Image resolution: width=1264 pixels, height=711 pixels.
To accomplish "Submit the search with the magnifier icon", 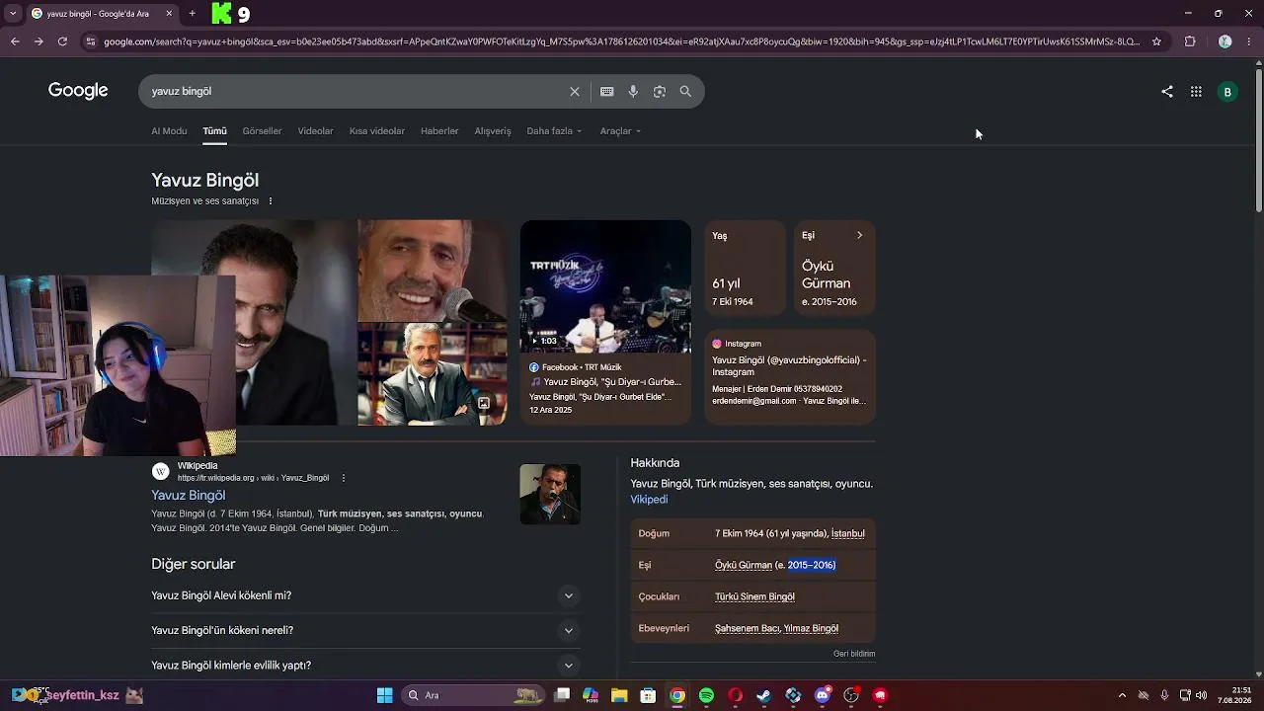I will pyautogui.click(x=685, y=91).
